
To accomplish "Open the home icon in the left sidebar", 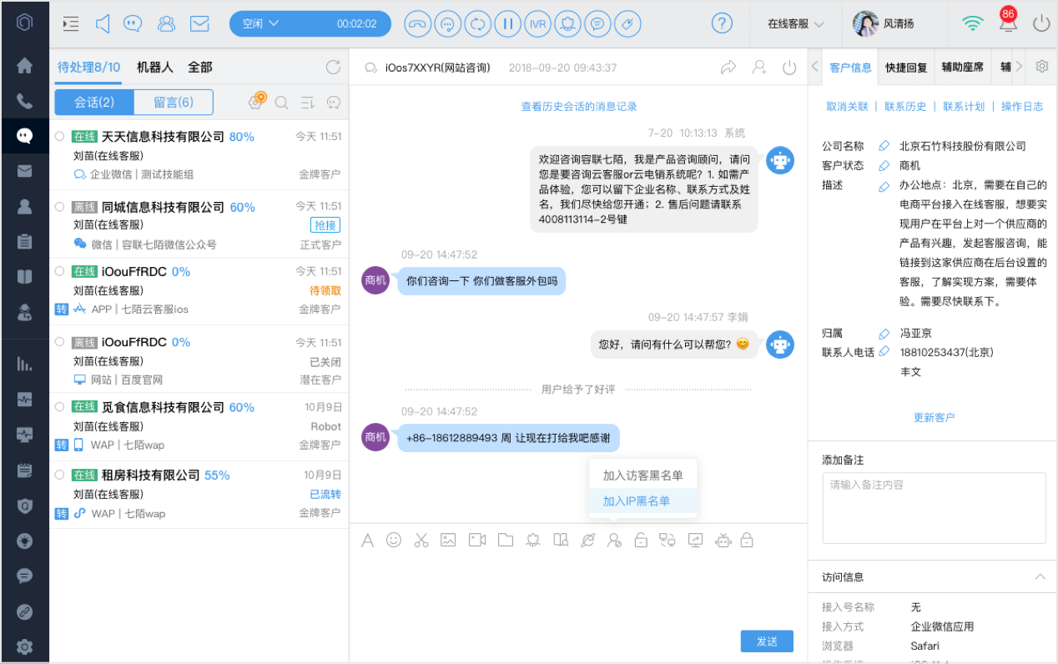I will click(x=24, y=66).
